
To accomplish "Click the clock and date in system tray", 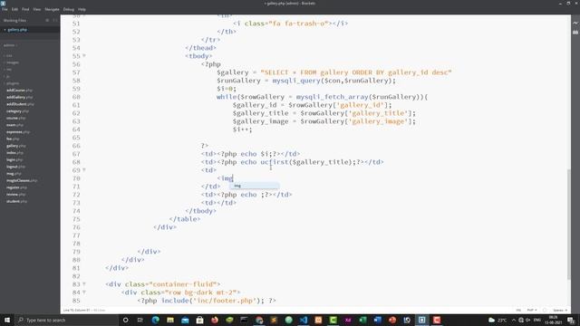I will point(554,320).
